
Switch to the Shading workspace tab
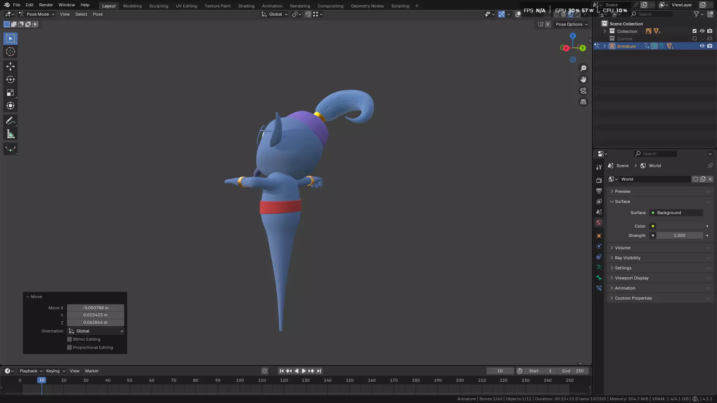click(x=246, y=6)
